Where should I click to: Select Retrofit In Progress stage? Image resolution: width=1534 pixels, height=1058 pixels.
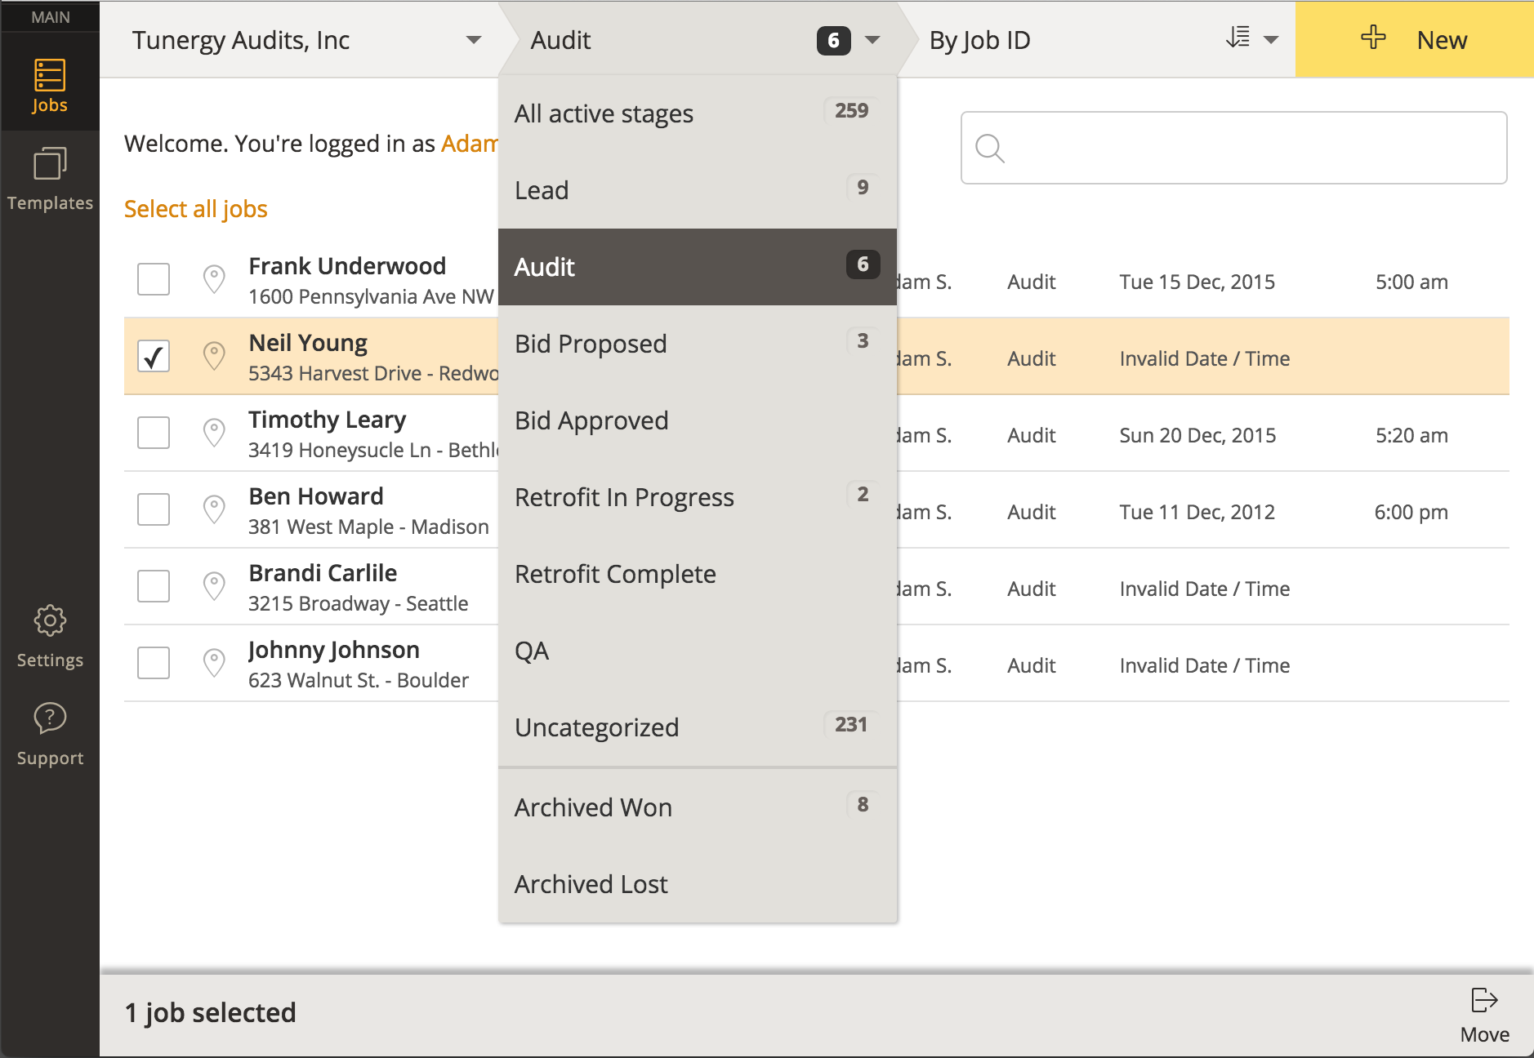coord(698,497)
